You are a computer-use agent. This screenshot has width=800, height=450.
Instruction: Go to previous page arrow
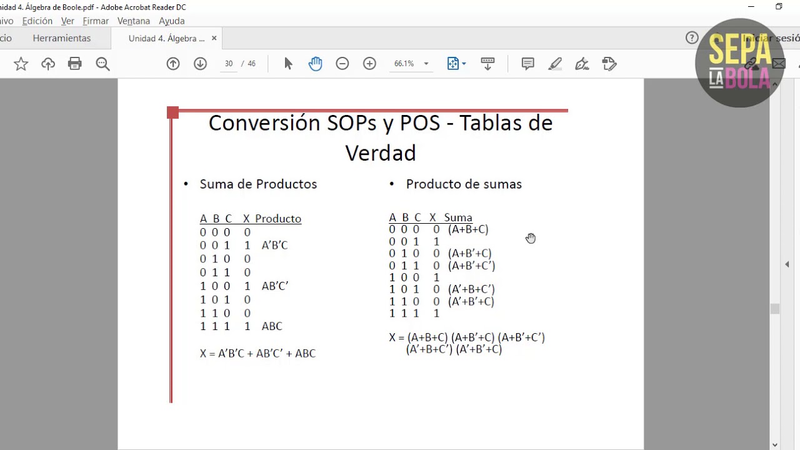tap(173, 64)
